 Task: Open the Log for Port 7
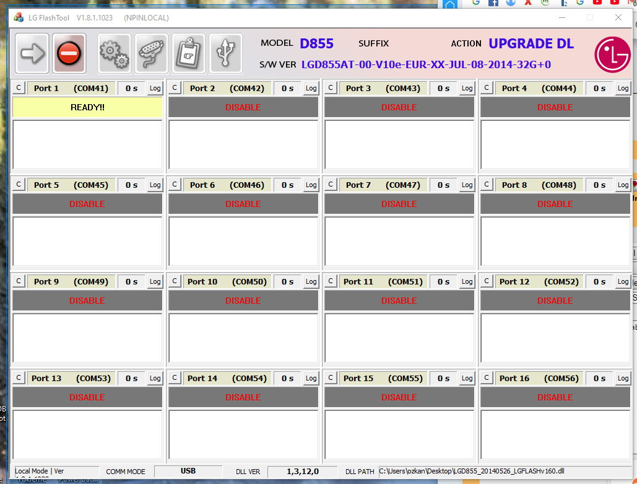[x=467, y=185]
